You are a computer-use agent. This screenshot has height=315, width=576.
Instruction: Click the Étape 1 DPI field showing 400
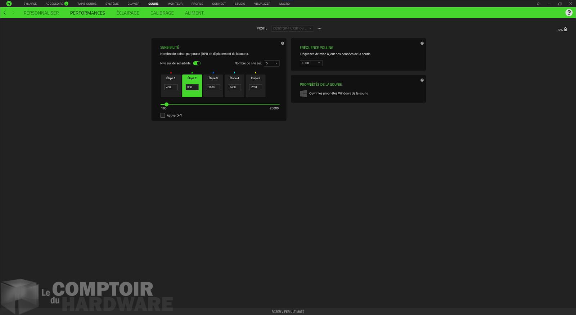(x=171, y=87)
